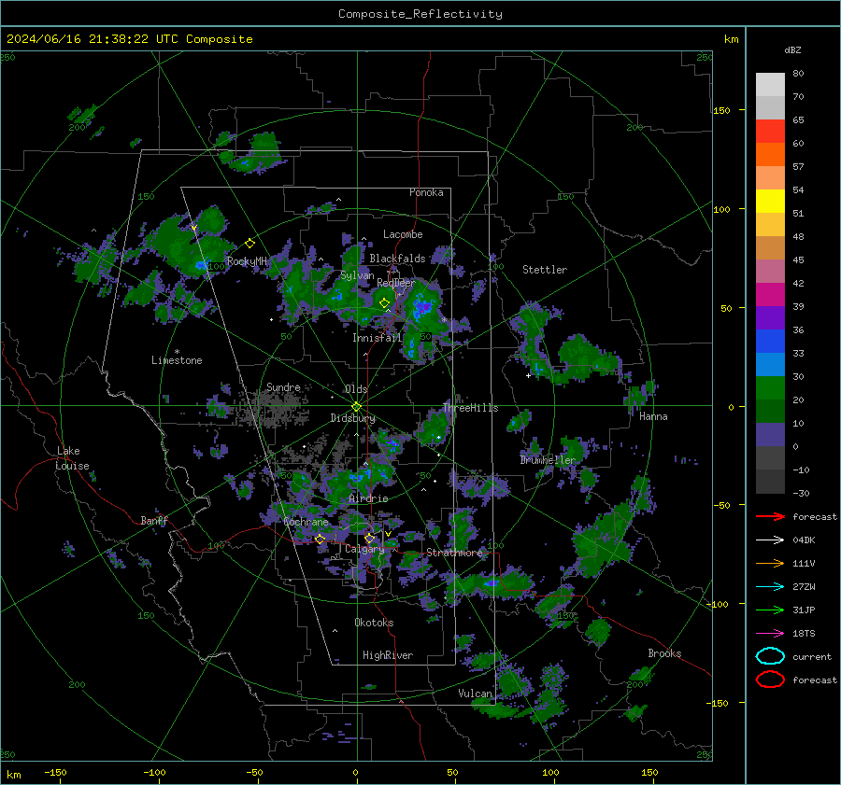
Task: Select the white 04DK arrow in legend
Action: (770, 540)
